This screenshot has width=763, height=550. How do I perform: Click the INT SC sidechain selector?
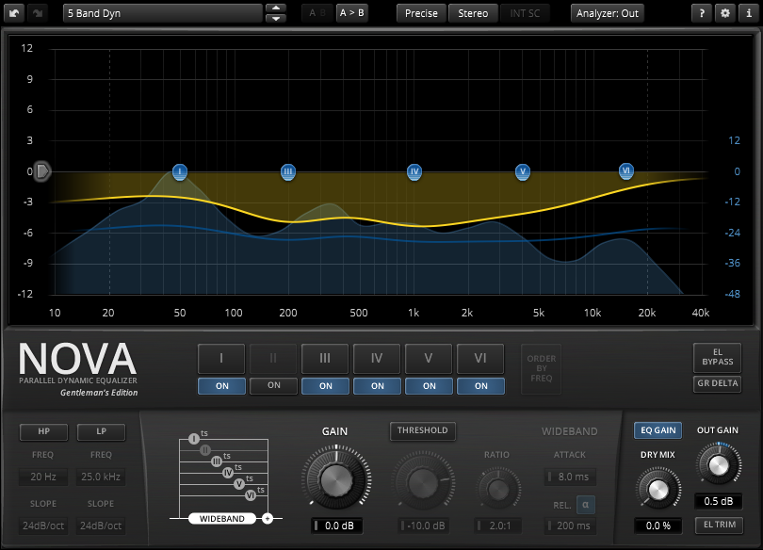pyautogui.click(x=525, y=13)
